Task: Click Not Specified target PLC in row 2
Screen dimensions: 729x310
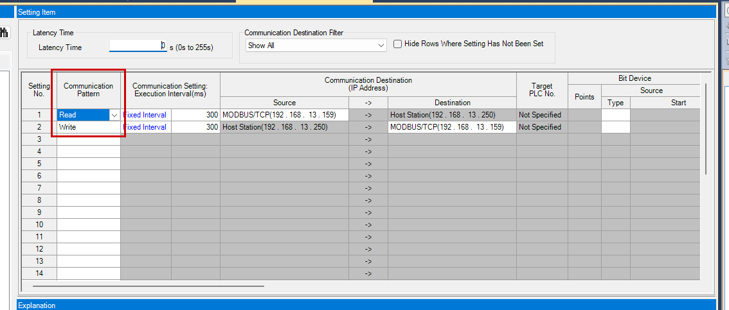Action: pos(542,126)
